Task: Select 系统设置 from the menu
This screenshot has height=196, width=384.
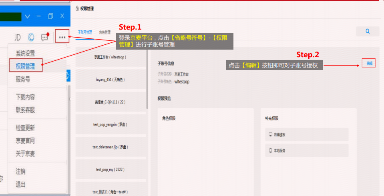Action: pyautogui.click(x=26, y=53)
